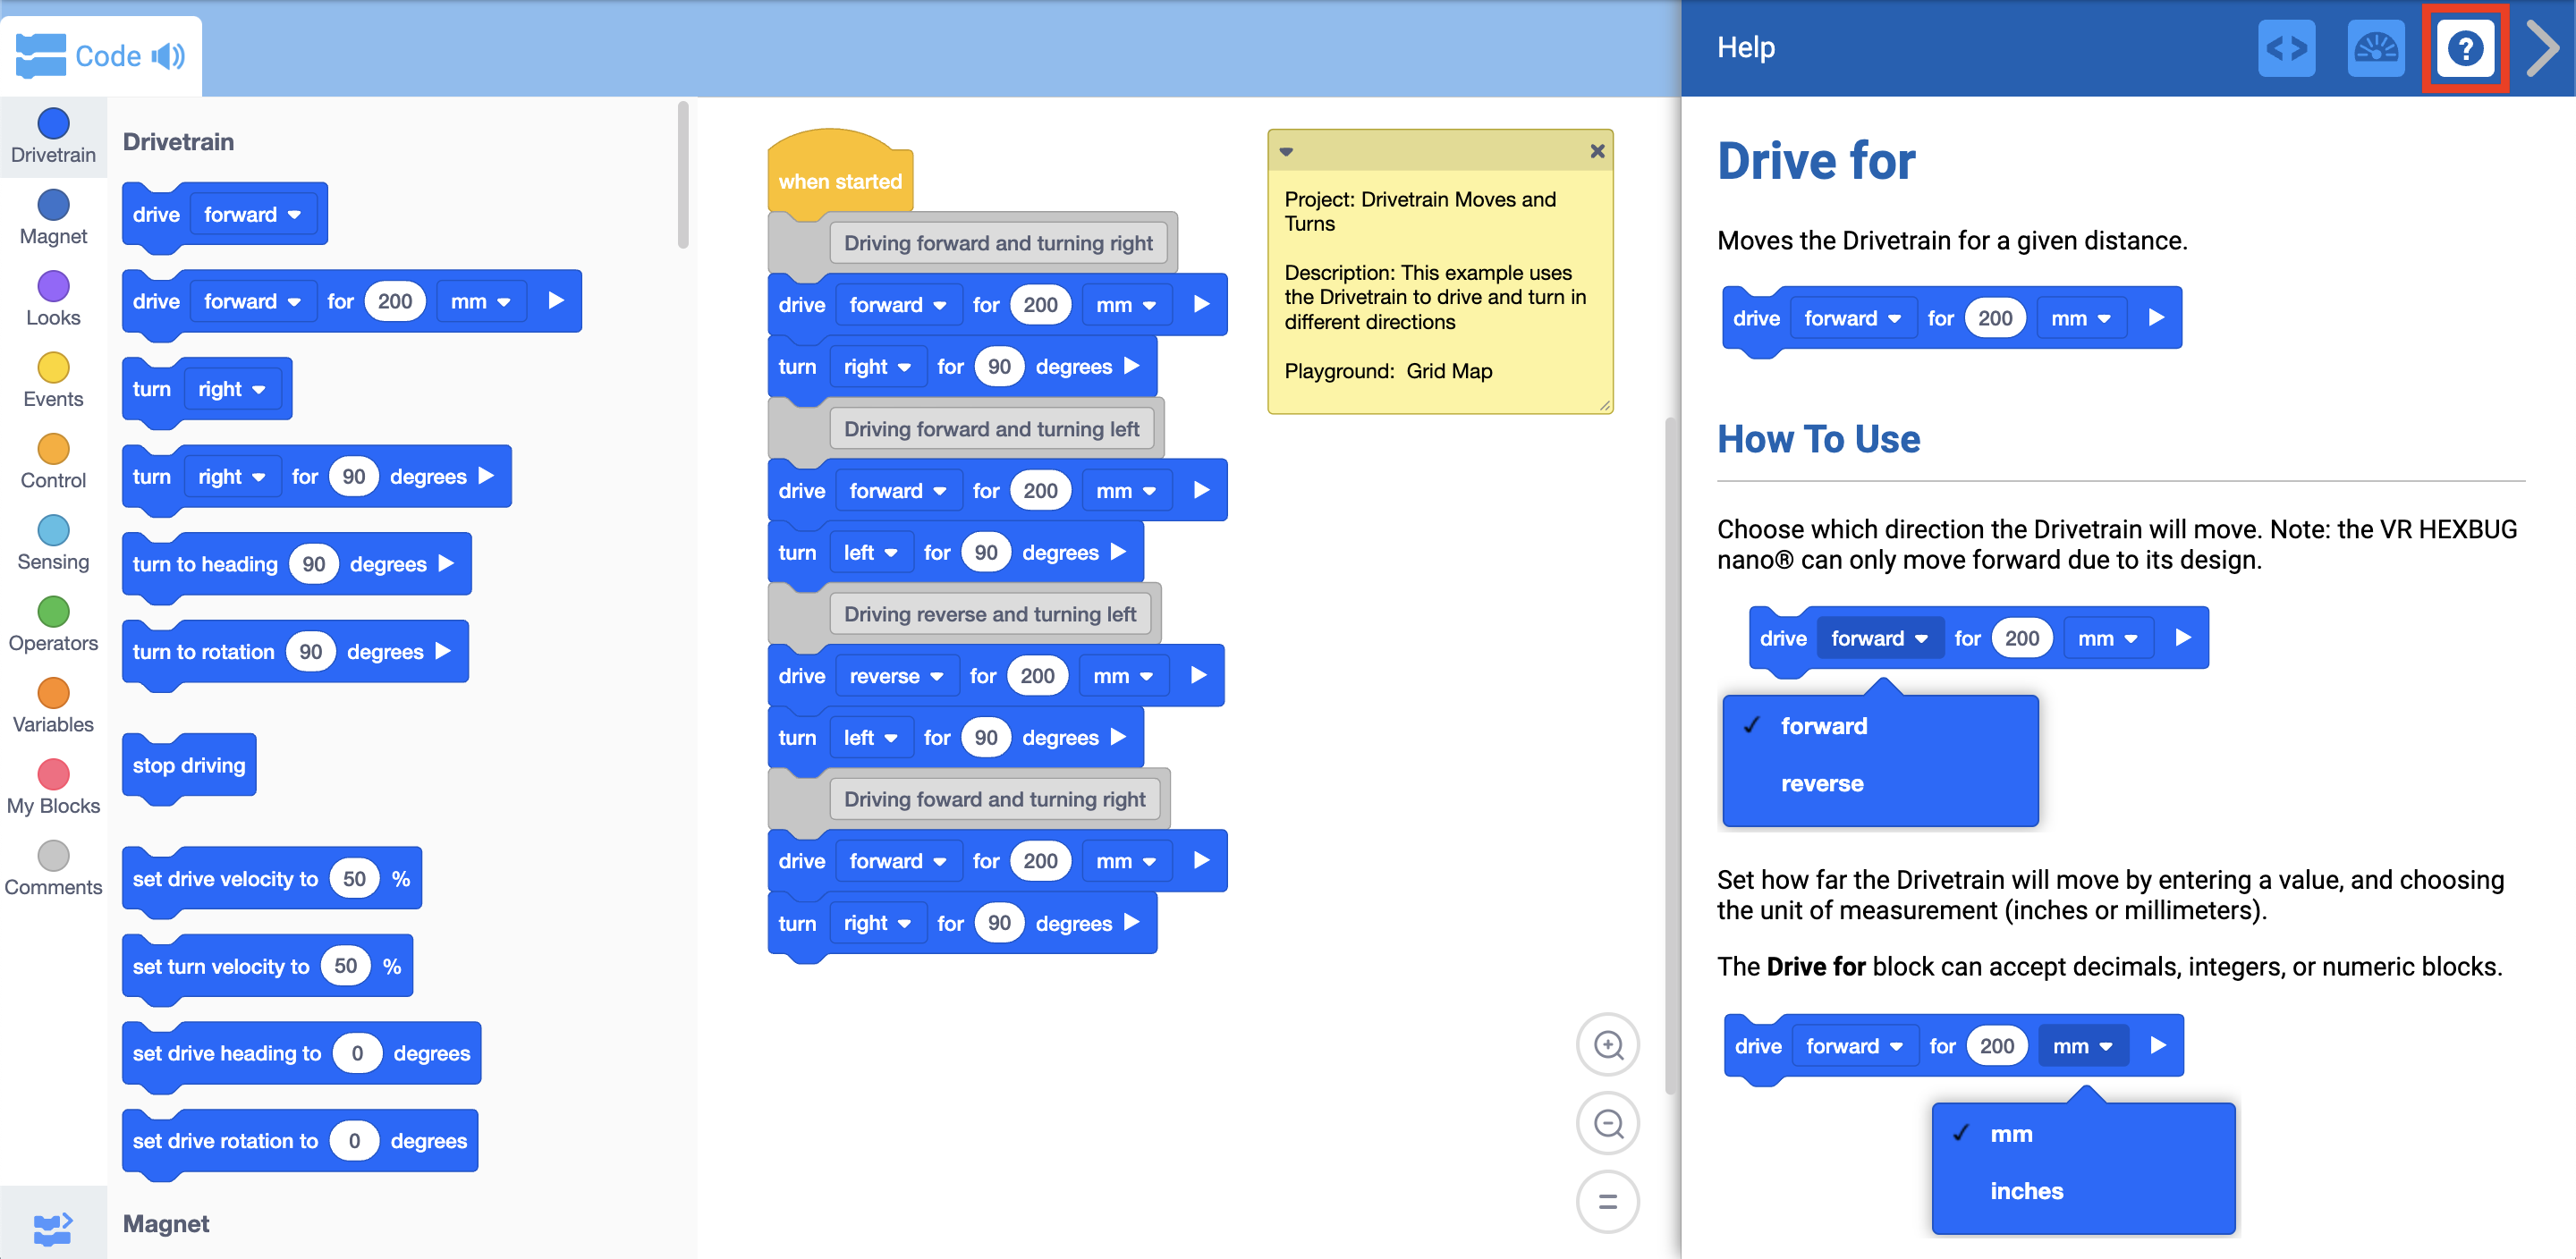Select the Sensing sidebar icon
The height and width of the screenshot is (1259, 2576).
pyautogui.click(x=53, y=530)
